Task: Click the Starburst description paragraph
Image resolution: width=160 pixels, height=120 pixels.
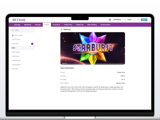Action: [x=92, y=89]
